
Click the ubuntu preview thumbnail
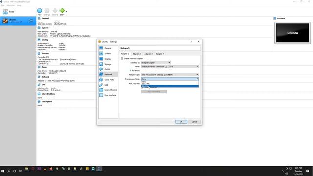292,33
